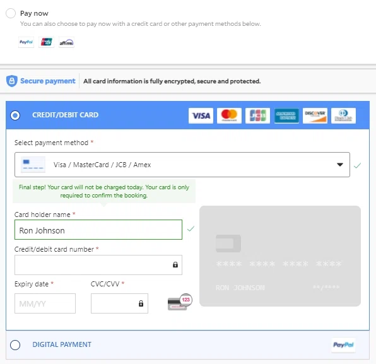The image size is (376, 364).
Task: Select the Pay now radio button
Action: click(11, 13)
